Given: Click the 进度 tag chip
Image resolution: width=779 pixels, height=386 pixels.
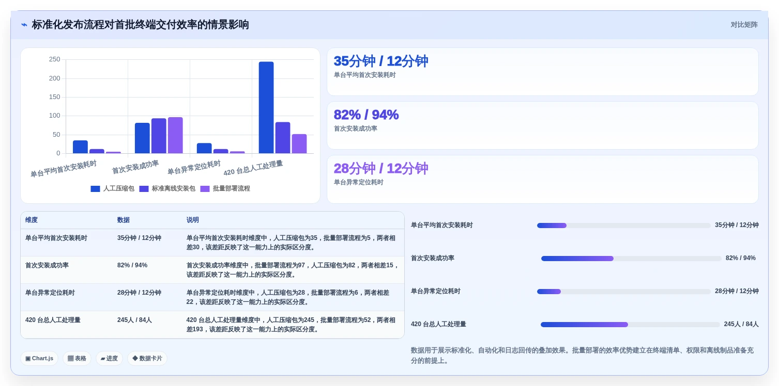Looking at the screenshot, I should (x=109, y=358).
